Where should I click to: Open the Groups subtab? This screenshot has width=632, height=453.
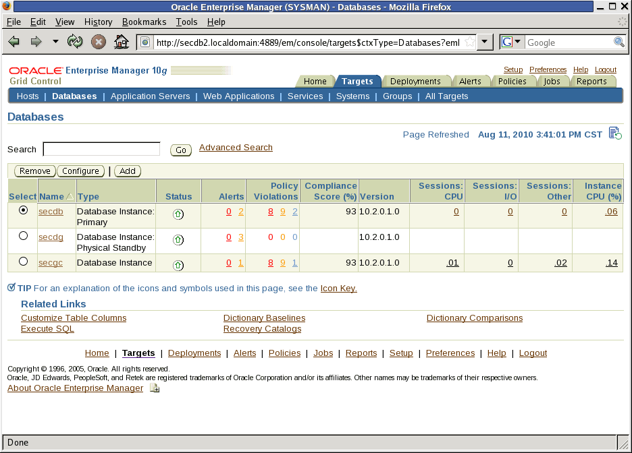398,96
